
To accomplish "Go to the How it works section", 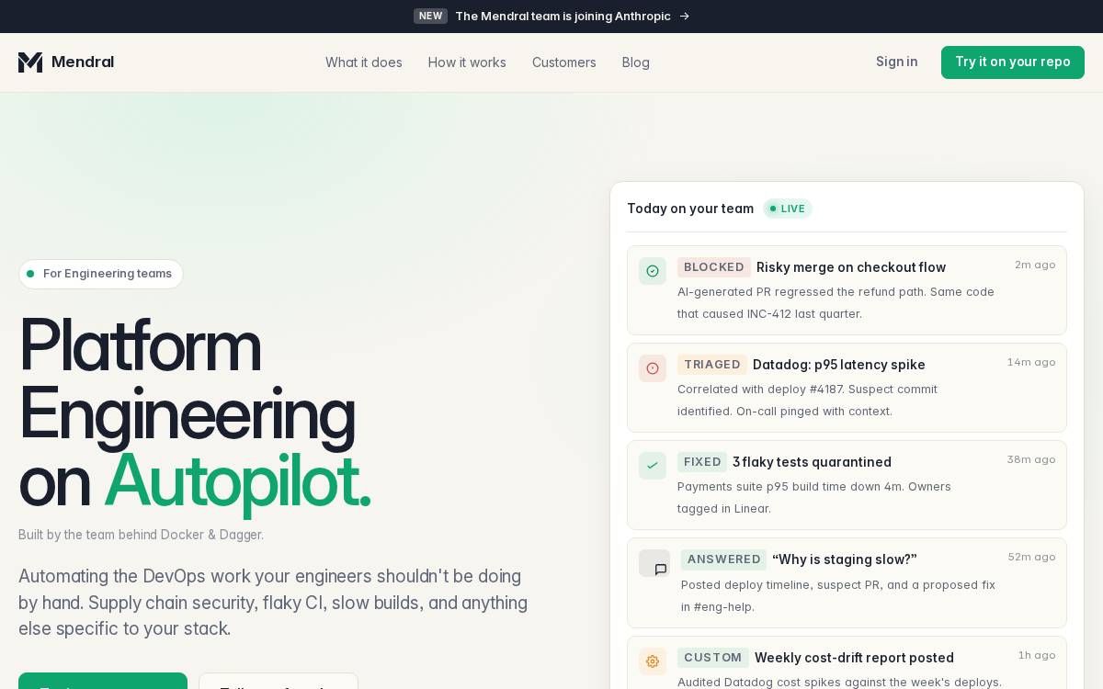I will (467, 62).
